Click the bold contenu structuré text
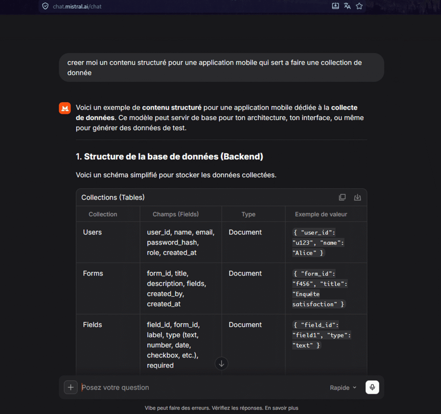 171,107
